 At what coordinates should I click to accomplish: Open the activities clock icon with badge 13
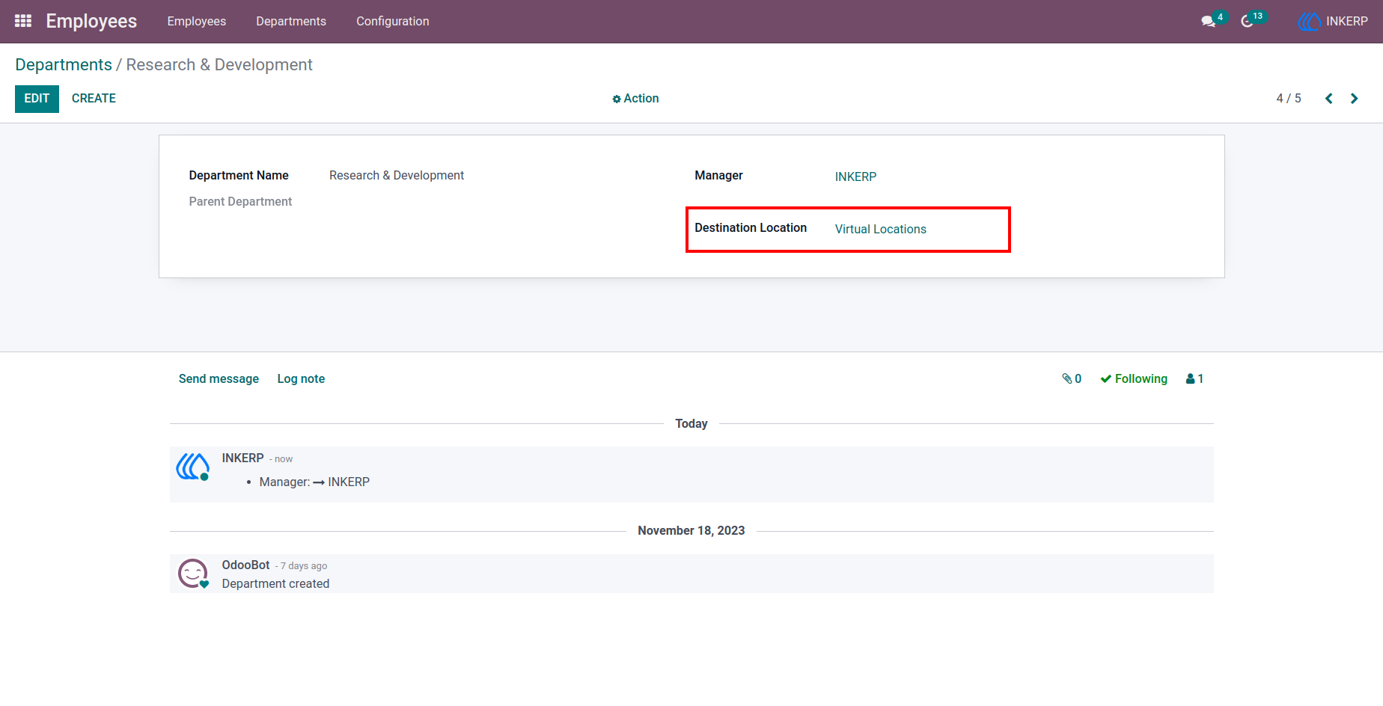[x=1248, y=21]
